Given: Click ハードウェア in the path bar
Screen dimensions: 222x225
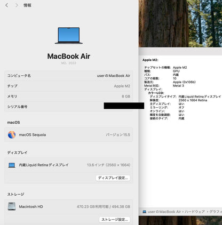Looking at the screenshot, I should coord(195,212).
